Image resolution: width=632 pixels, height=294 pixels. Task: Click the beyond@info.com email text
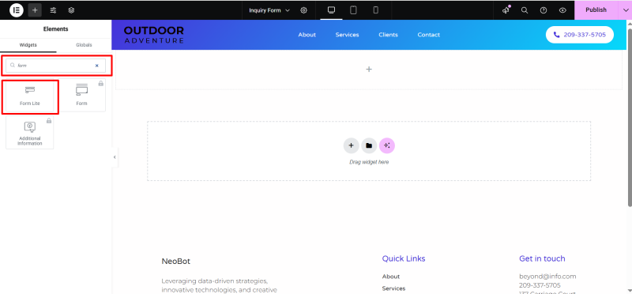coord(547,277)
